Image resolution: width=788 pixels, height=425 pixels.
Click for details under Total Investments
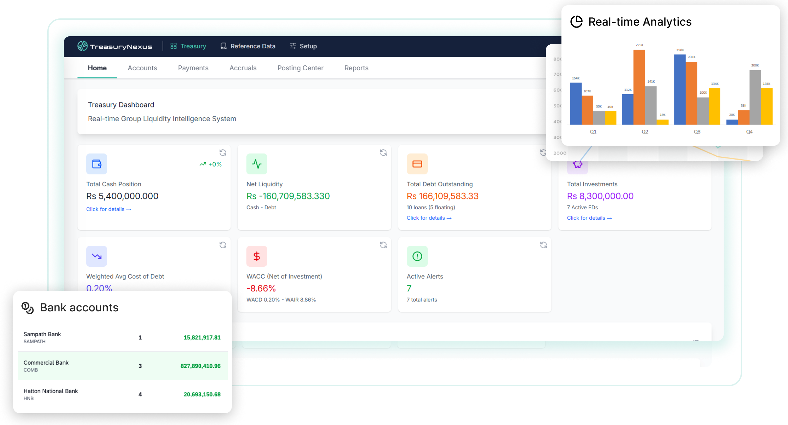589,218
